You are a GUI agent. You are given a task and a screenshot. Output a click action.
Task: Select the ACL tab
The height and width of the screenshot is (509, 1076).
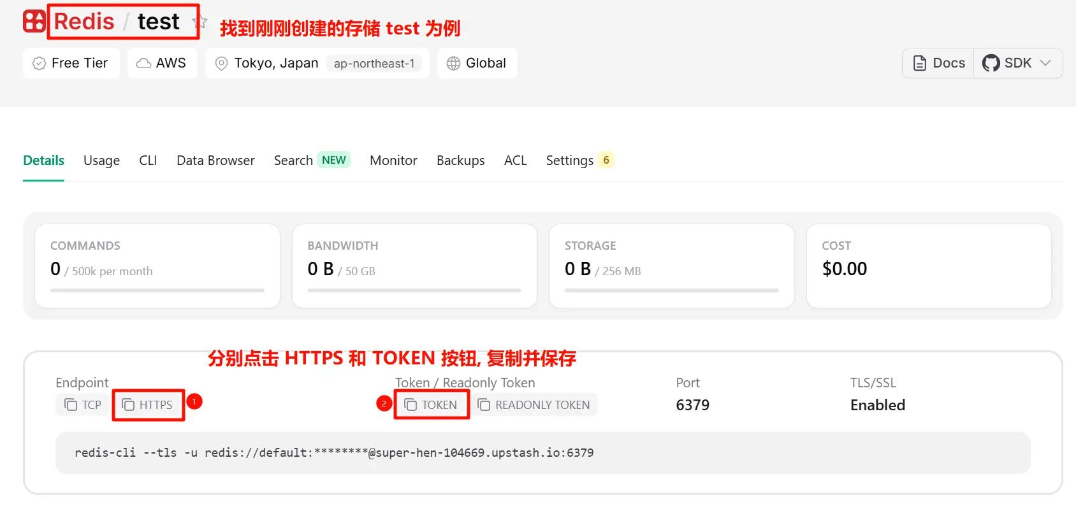(x=515, y=161)
